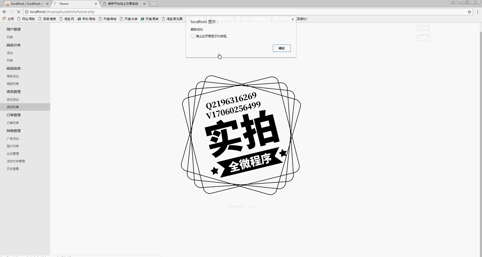The image size is (482, 257).
Task: Expand the 订单管理 sidebar section
Action: [14, 115]
